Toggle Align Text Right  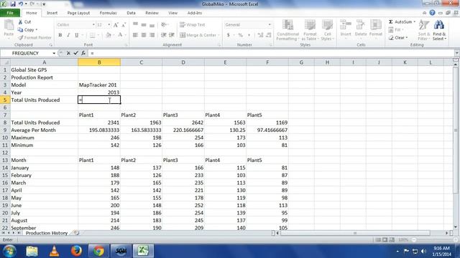(152, 35)
